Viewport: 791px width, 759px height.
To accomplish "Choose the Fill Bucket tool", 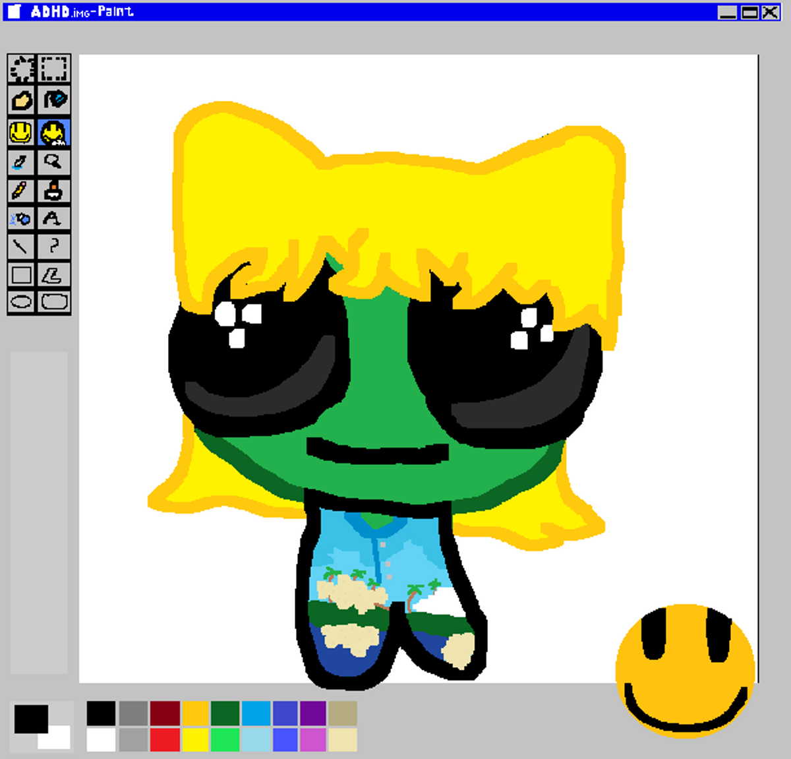I will (x=54, y=100).
